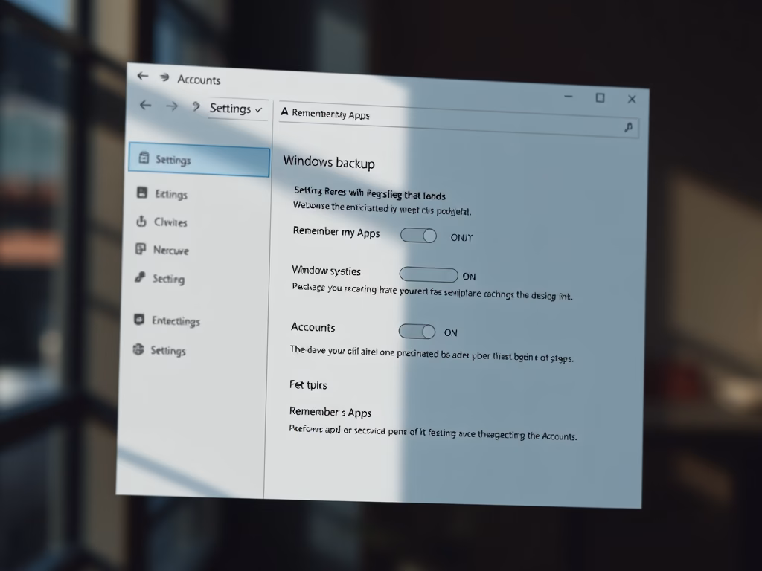Click the search field showing Remenbertuy Apps
This screenshot has width=762, height=571.
[458, 121]
